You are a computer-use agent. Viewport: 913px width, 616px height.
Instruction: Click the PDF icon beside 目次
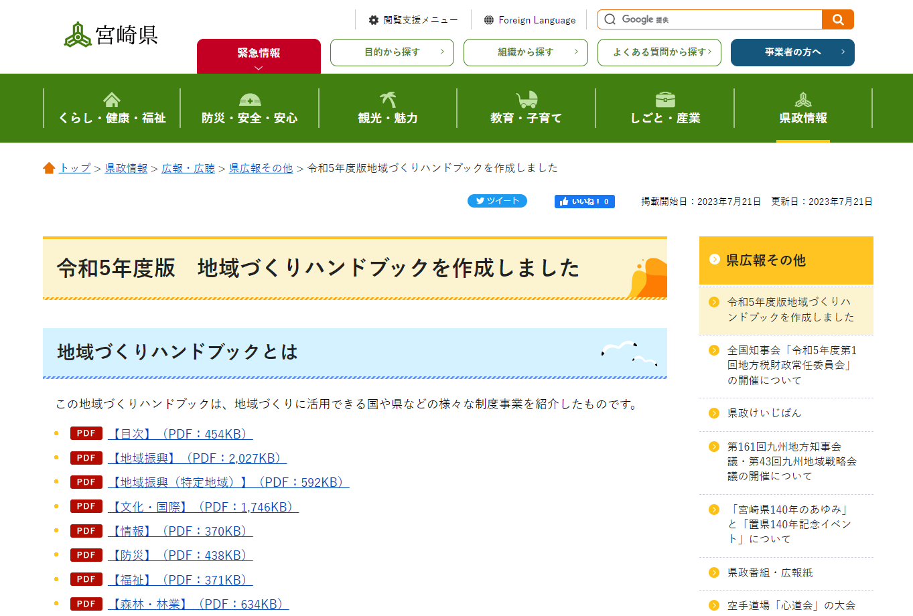coord(86,433)
